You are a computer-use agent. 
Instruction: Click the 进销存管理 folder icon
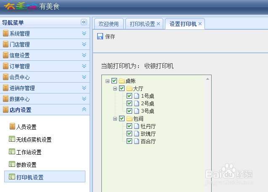5,88
